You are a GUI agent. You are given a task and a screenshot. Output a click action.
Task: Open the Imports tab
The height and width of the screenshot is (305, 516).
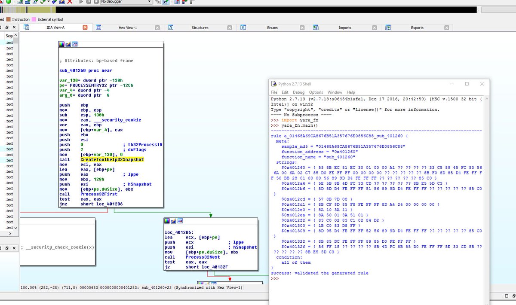(x=344, y=28)
